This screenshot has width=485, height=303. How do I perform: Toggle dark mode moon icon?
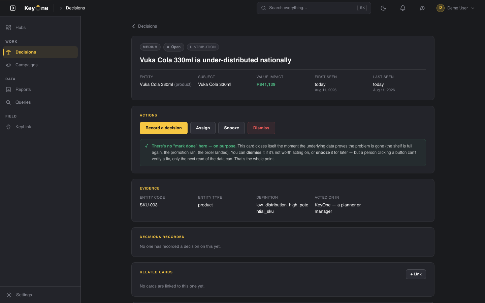[383, 8]
